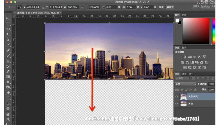Viewport: 217px width, 125px height.
Task: Add an Exposure adjustment
Action: coord(199,57)
